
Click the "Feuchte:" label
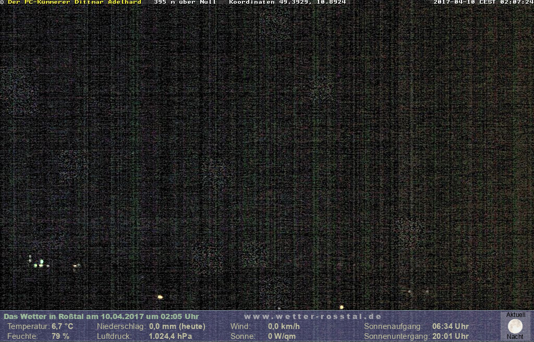pos(22,336)
